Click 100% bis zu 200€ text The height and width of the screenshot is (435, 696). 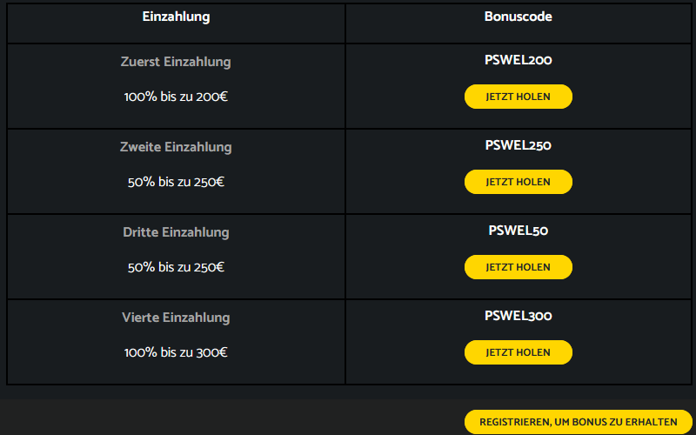[176, 97]
